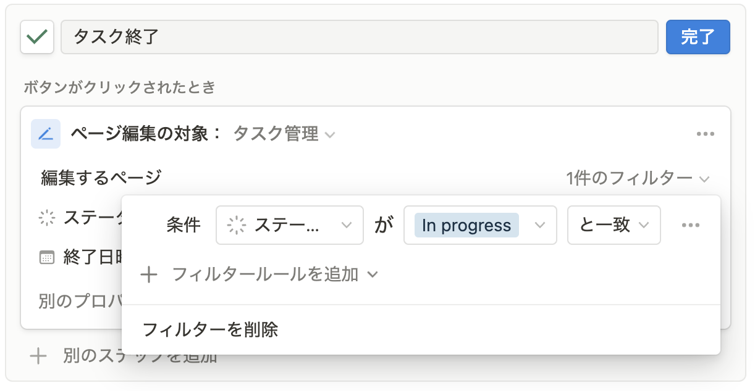
Task: Click the ステータス property spinner icon
Action: [47, 217]
